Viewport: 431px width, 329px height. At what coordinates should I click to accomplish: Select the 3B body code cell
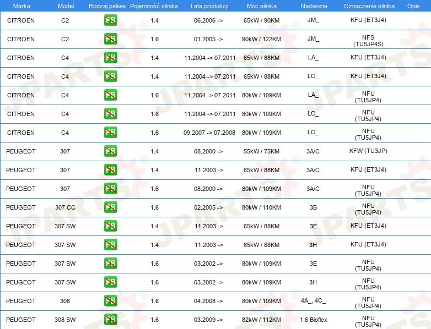click(314, 207)
